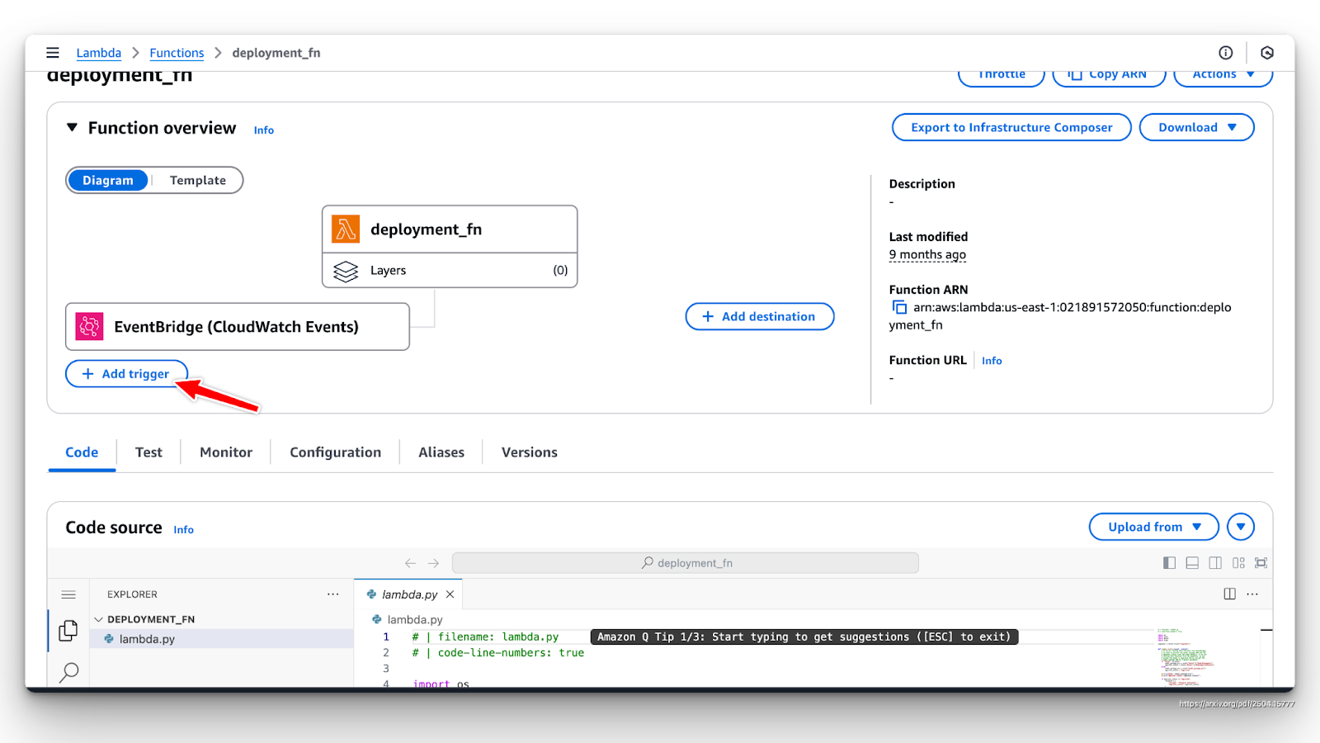The image size is (1320, 743).
Task: Open the info panel circle icon
Action: 1226,53
